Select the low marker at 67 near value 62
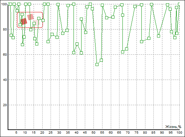The width and height of the screenshot is (185, 137). pyautogui.click(x=122, y=52)
